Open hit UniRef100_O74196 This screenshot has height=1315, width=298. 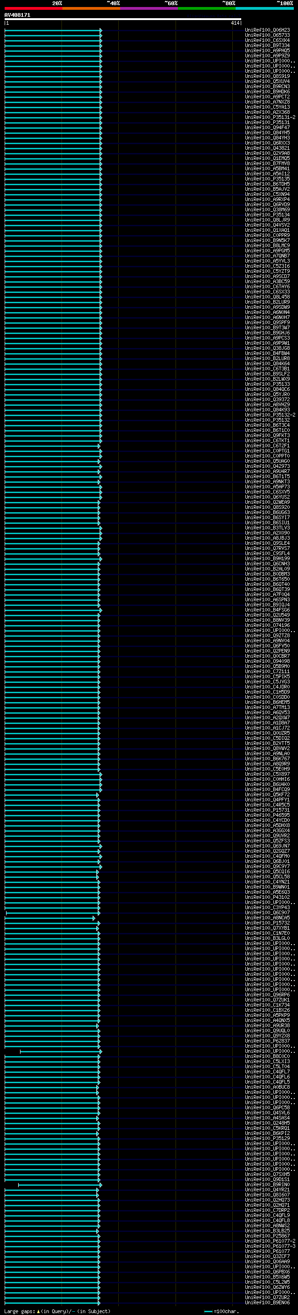267,626
